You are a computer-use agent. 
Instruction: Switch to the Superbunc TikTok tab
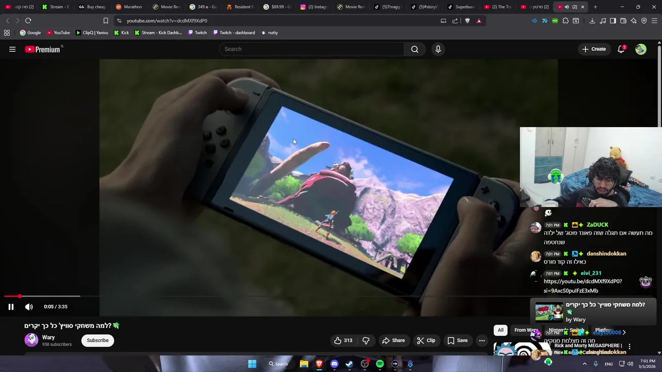point(461,7)
